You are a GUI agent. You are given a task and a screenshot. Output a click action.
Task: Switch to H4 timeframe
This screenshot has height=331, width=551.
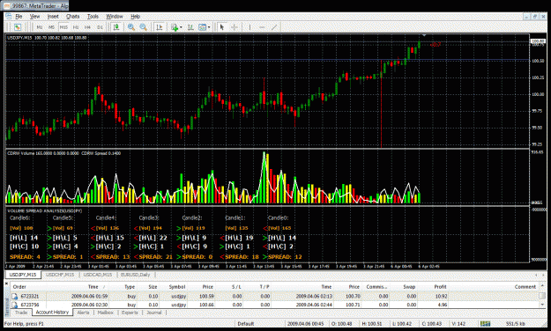click(x=87, y=27)
